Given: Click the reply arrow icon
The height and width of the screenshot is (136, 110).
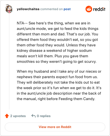Looking at the screenshot, I should [x=34, y=116].
